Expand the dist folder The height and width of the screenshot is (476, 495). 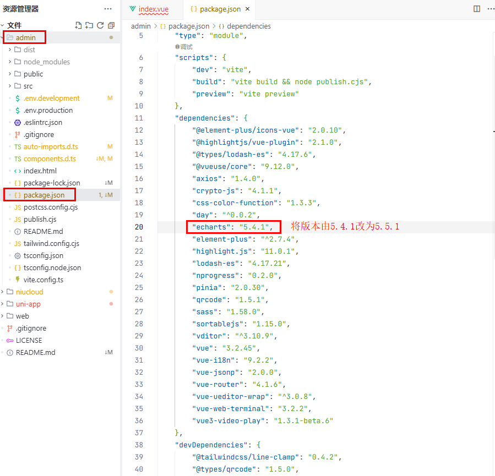[29, 50]
